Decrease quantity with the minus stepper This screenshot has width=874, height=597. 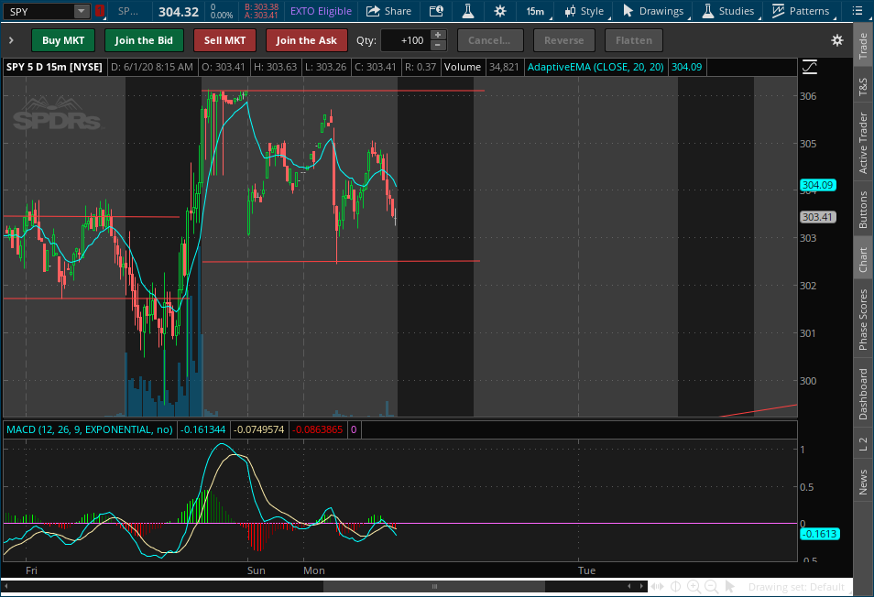point(438,46)
